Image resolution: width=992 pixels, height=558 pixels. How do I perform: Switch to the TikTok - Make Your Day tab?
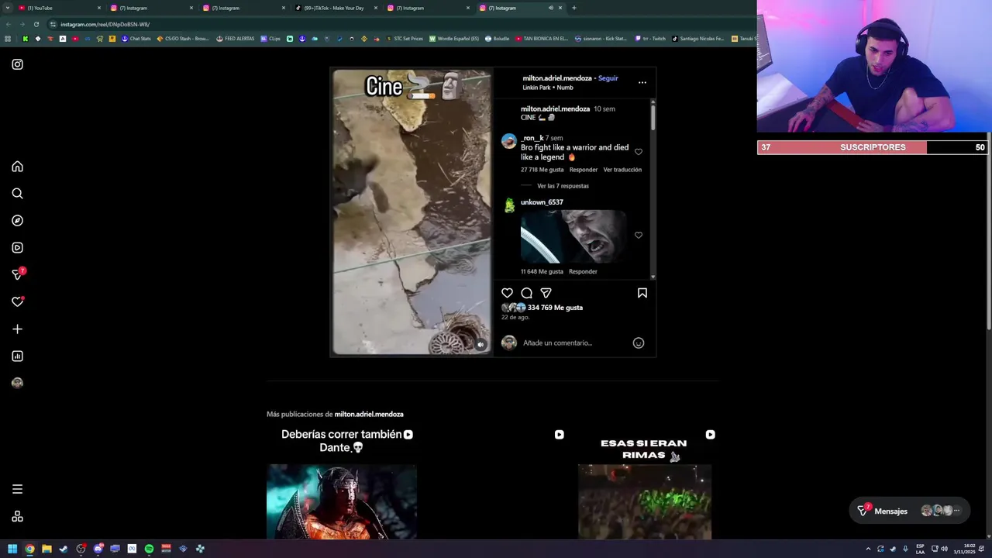tap(336, 8)
